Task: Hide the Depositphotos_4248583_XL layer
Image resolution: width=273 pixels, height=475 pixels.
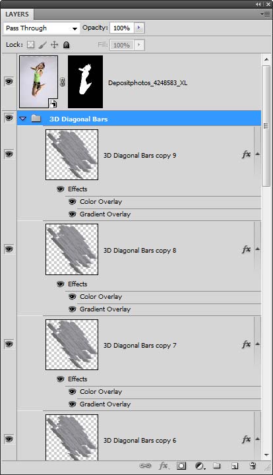Action: click(9, 82)
